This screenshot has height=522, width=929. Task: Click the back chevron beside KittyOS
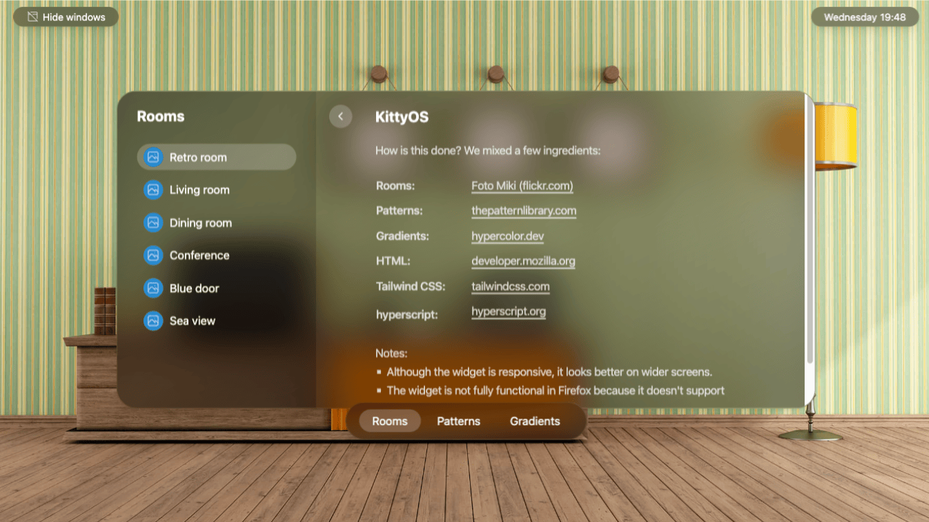coord(341,116)
